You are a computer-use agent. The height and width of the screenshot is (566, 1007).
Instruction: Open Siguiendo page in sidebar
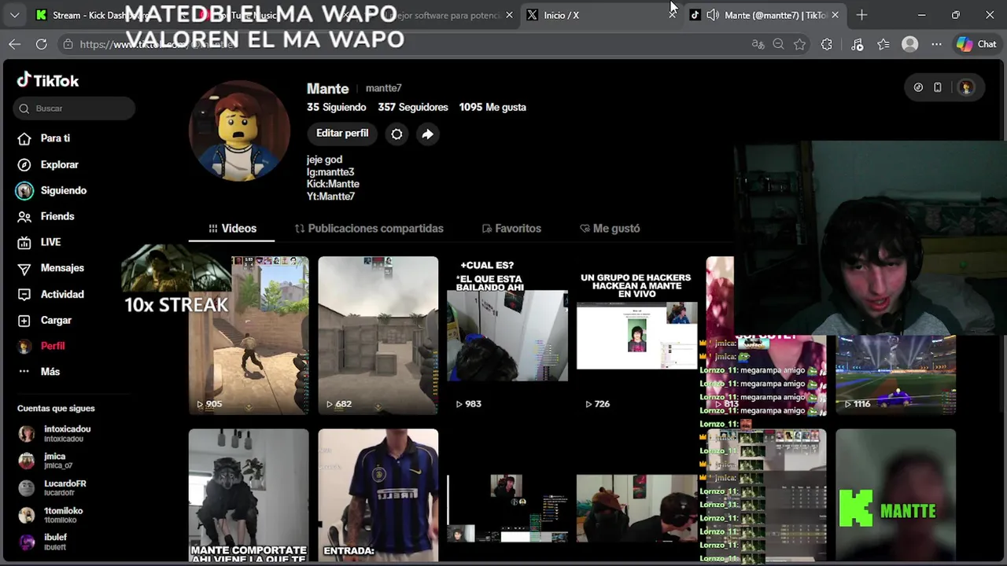click(x=63, y=190)
